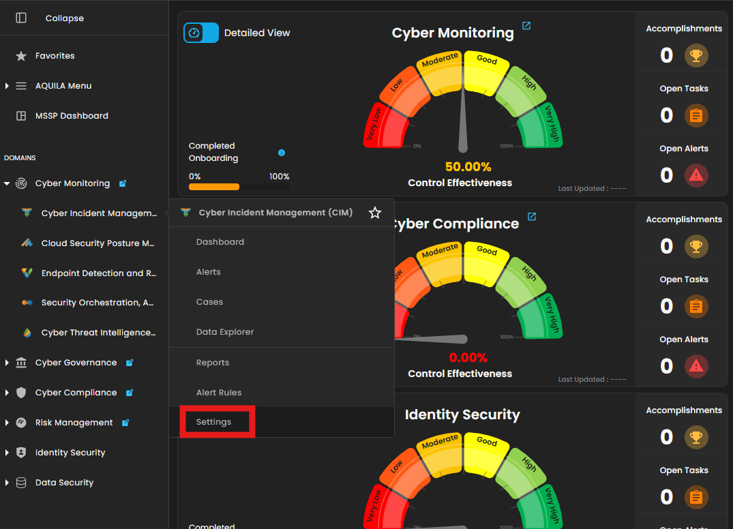This screenshot has width=733, height=529.
Task: Click the Completed Onboarding progress bar
Action: (x=239, y=187)
